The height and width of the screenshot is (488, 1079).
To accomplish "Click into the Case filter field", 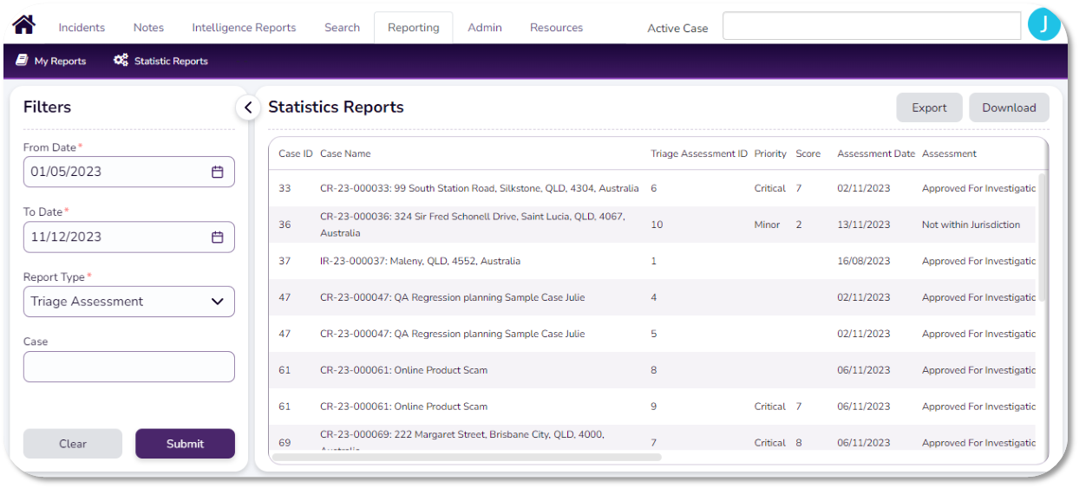I will 129,367.
